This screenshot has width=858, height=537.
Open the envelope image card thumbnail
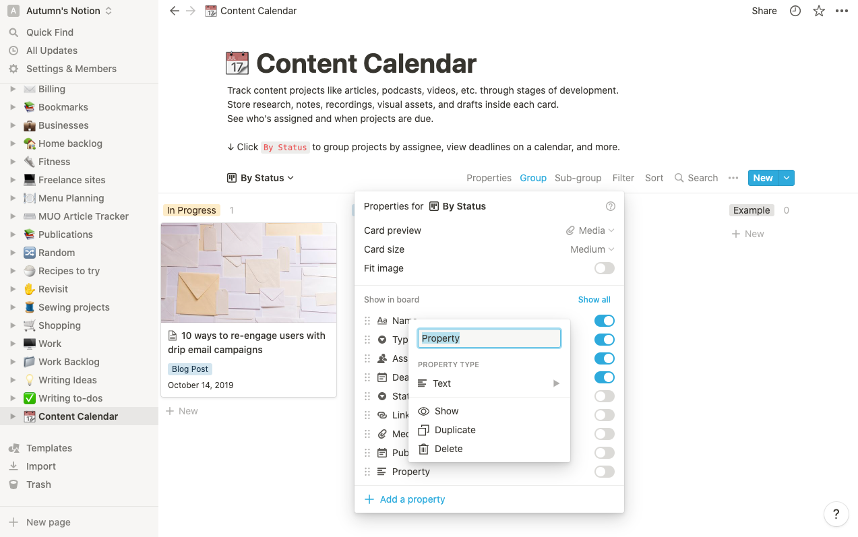tap(249, 272)
